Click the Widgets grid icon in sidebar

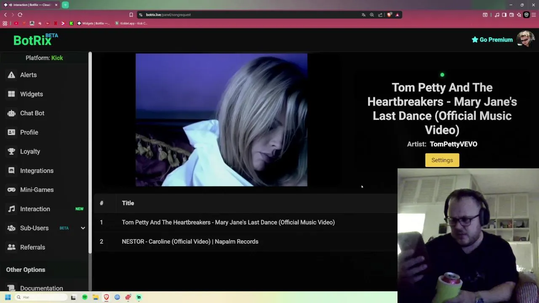point(11,94)
